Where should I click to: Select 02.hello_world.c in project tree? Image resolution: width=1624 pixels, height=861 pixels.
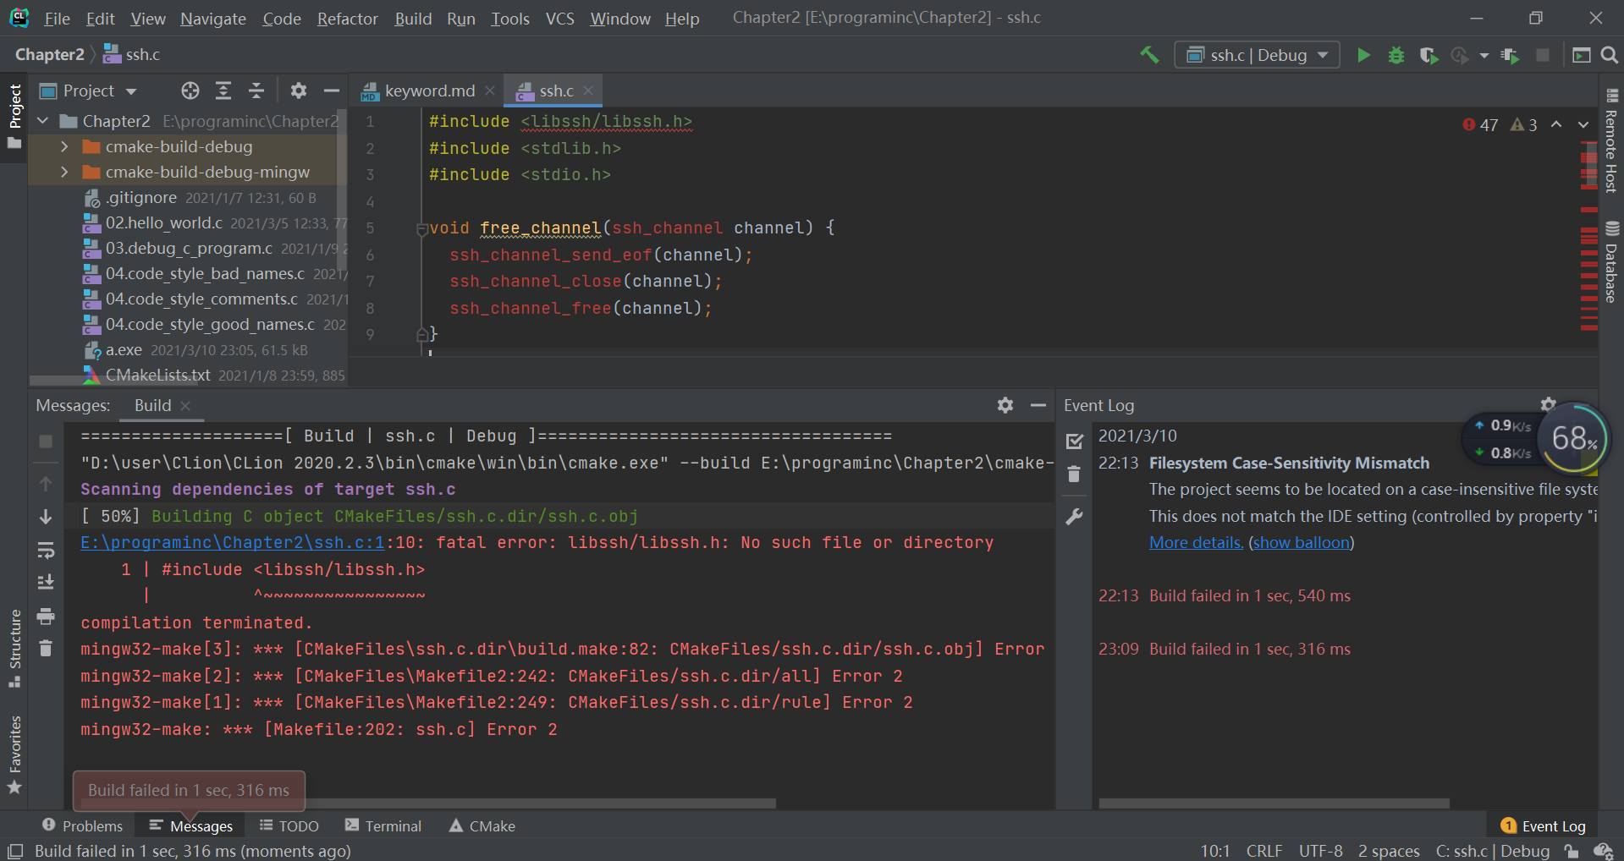pyautogui.click(x=163, y=222)
